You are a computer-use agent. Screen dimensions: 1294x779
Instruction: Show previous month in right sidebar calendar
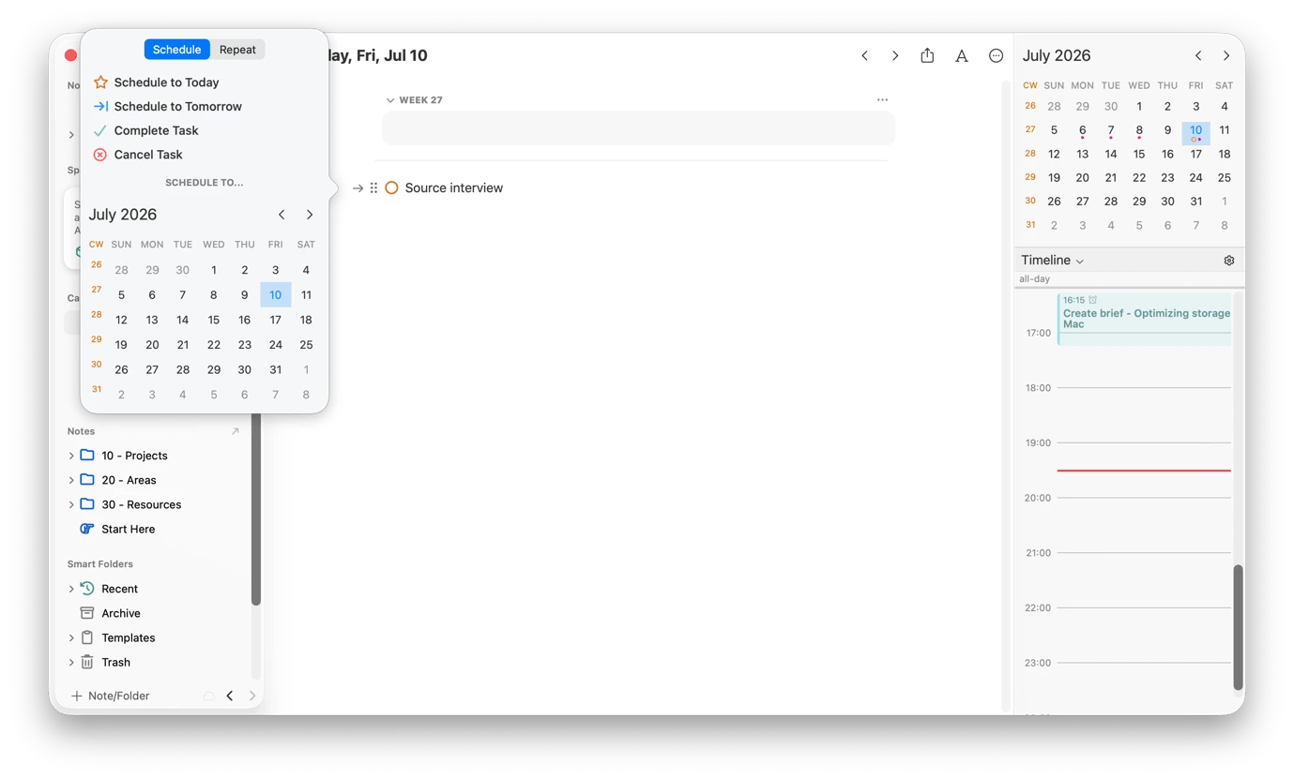[x=1198, y=55]
